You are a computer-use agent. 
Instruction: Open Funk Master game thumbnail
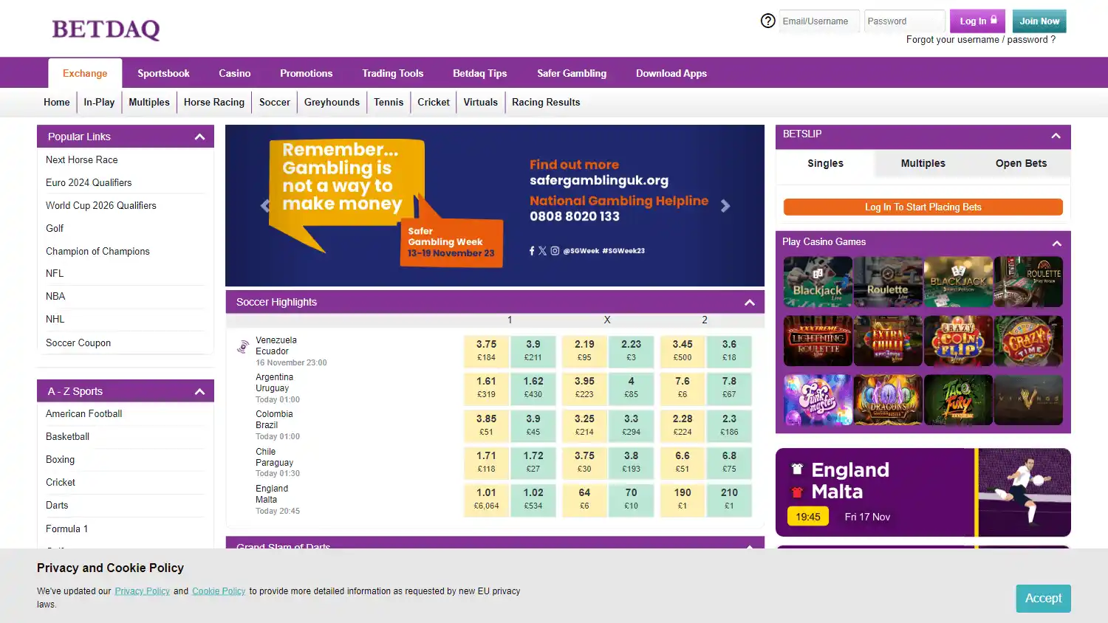pyautogui.click(x=818, y=399)
